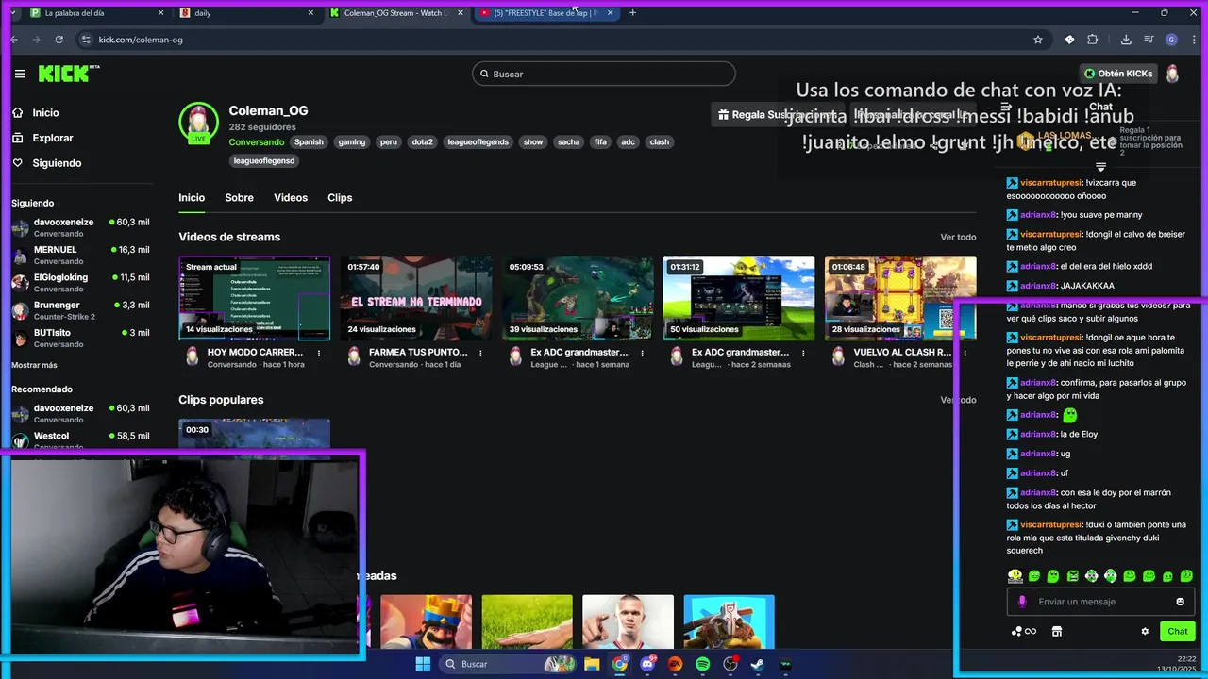Open the Chrome profile G avatar
The height and width of the screenshot is (679, 1208).
[1171, 40]
